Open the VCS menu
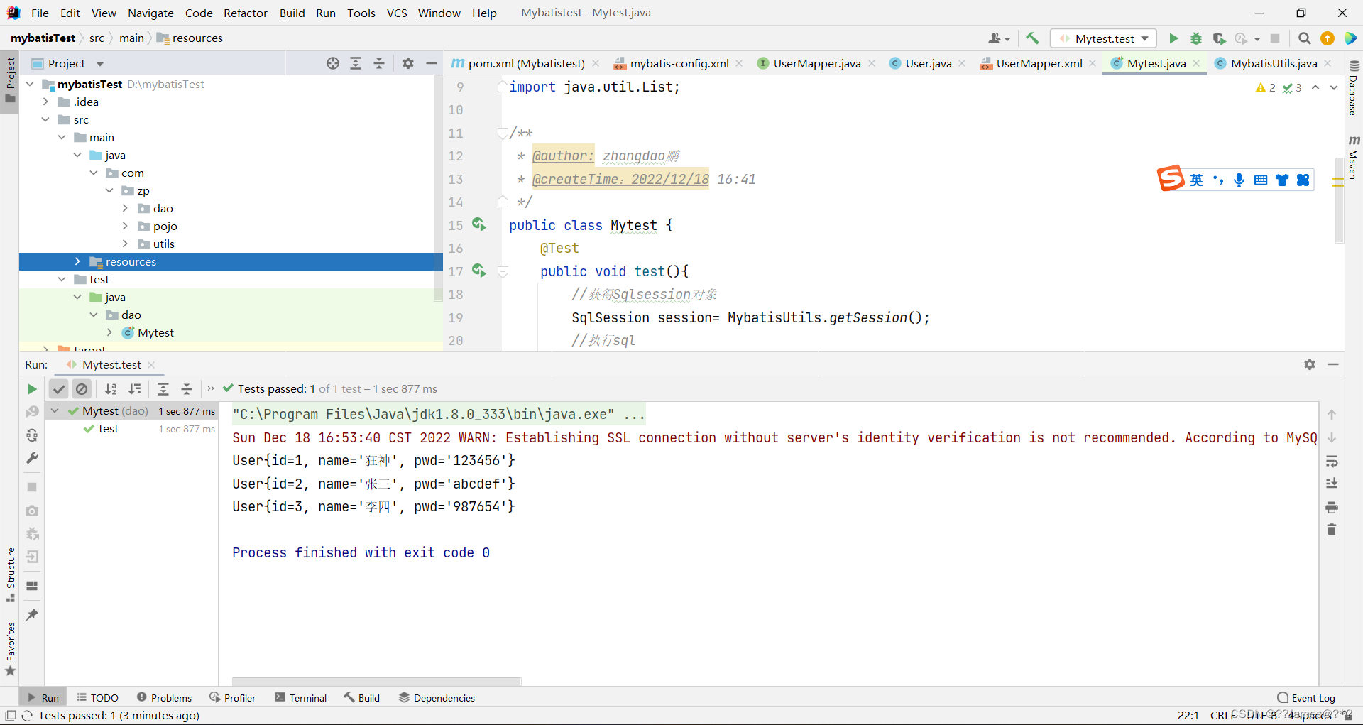Screen dimensions: 1363x725 point(397,13)
